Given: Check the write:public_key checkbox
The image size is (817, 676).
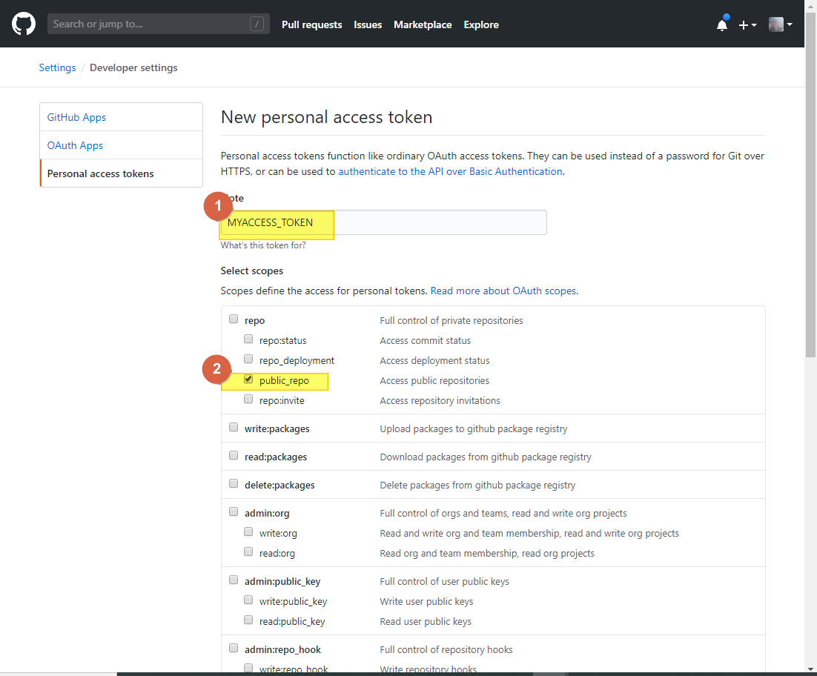Looking at the screenshot, I should [248, 600].
